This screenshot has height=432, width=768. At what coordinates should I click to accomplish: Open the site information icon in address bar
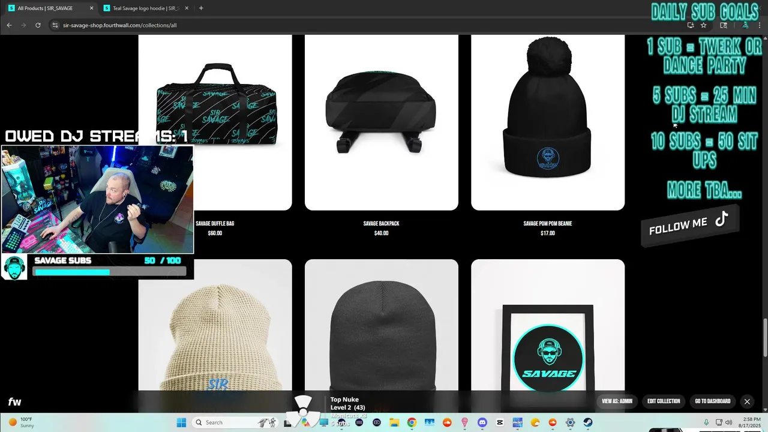pyautogui.click(x=55, y=25)
